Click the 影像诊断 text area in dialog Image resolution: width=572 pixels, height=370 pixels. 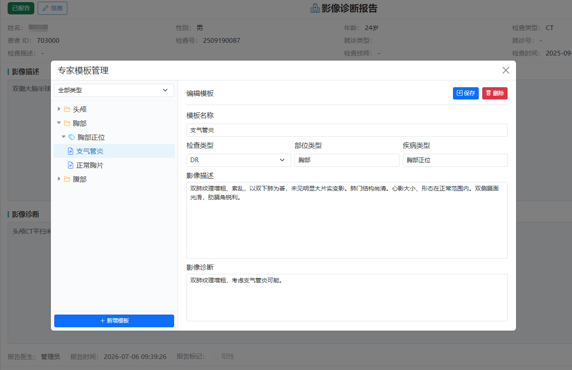click(347, 298)
